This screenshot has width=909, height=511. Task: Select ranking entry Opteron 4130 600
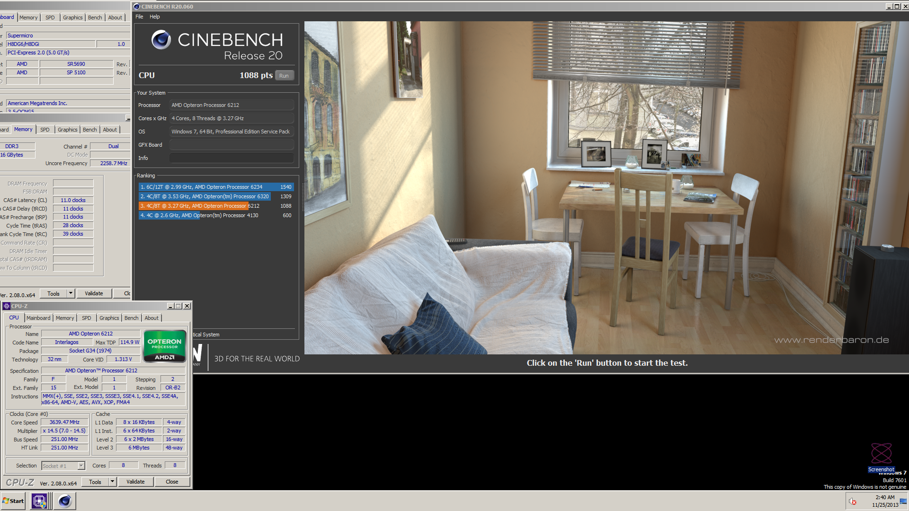click(216, 215)
